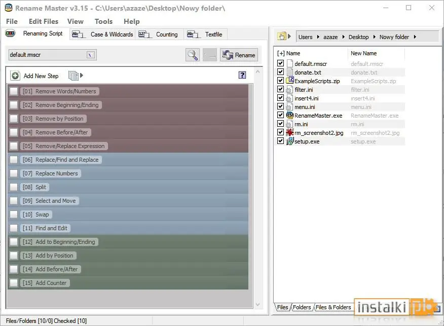The image size is (444, 326).
Task: Click the copy script steps icon
Action: 73,76
